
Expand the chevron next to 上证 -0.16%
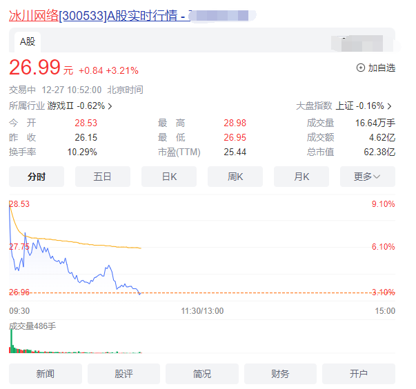(389, 106)
